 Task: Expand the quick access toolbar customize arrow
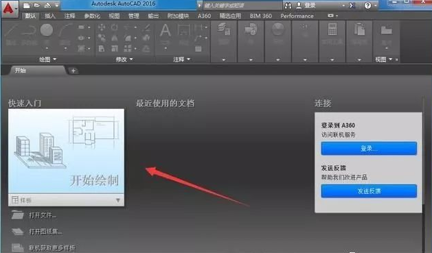57,5
